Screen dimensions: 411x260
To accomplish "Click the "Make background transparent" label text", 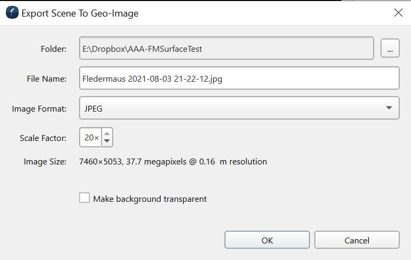I will coord(150,199).
